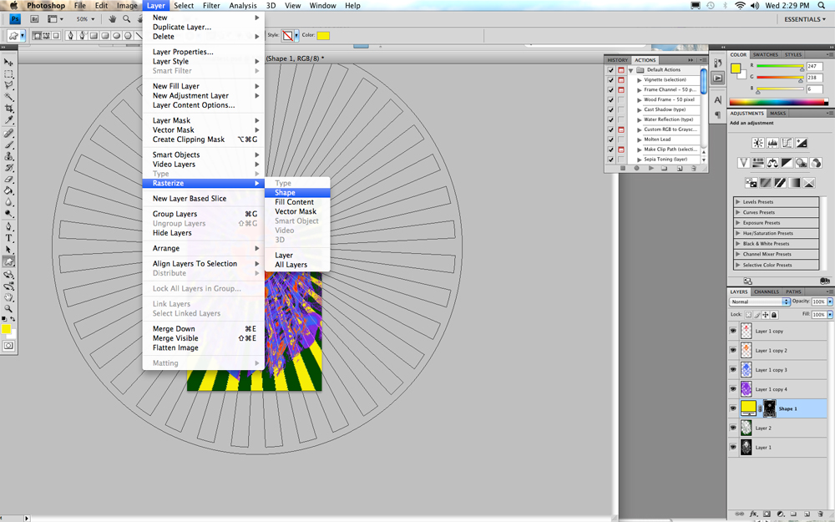
Task: Toggle the Lock All button in Layers panel
Action: click(x=774, y=315)
